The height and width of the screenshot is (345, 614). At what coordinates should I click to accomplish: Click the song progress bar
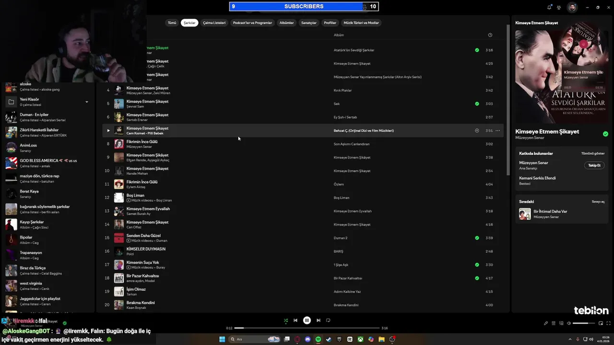coord(307,328)
